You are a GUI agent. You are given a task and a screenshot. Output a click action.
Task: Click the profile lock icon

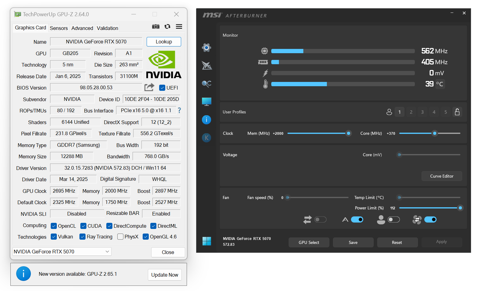[x=457, y=112]
